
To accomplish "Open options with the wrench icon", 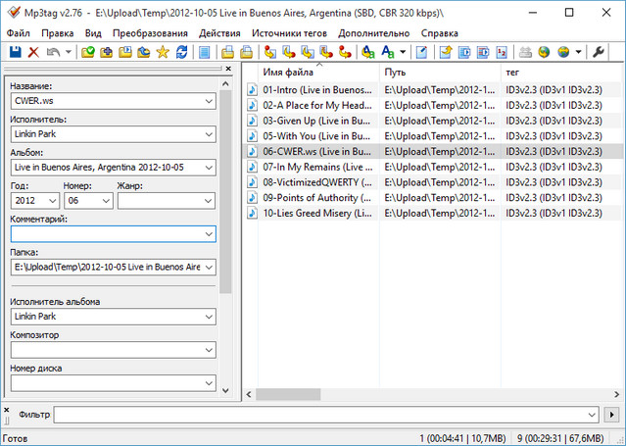I will coord(598,52).
